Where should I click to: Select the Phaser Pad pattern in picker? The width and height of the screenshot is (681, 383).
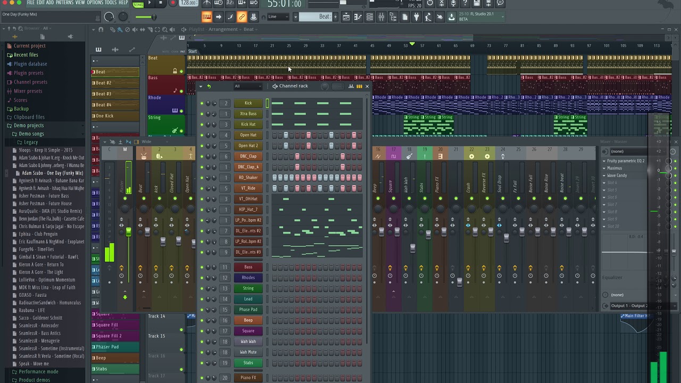tap(115, 347)
